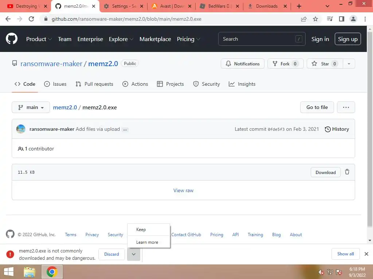Switch to the Code tab
The width and height of the screenshot is (373, 279).
(x=25, y=84)
